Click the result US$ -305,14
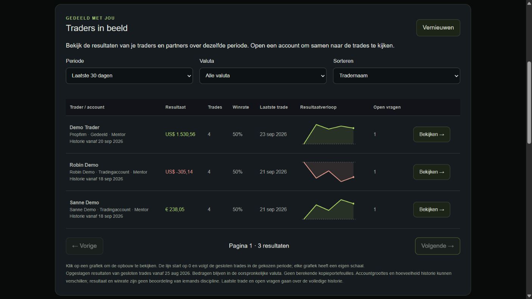532x299 pixels. pos(179,172)
